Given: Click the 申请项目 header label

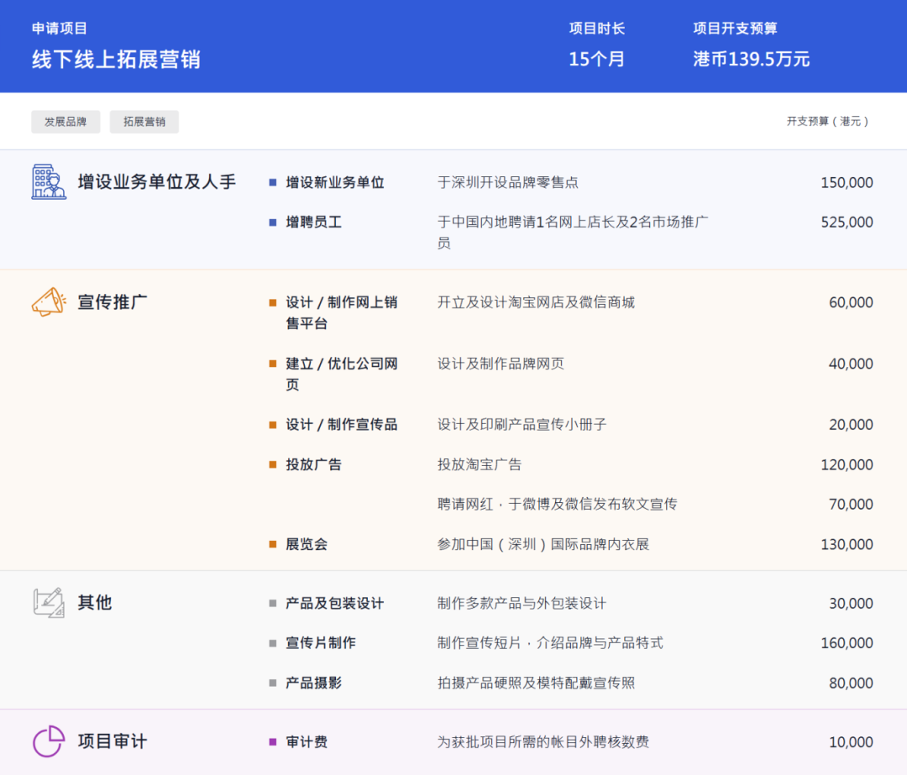Looking at the screenshot, I should 59,29.
